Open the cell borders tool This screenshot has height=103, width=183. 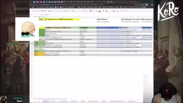pyautogui.click(x=106, y=11)
